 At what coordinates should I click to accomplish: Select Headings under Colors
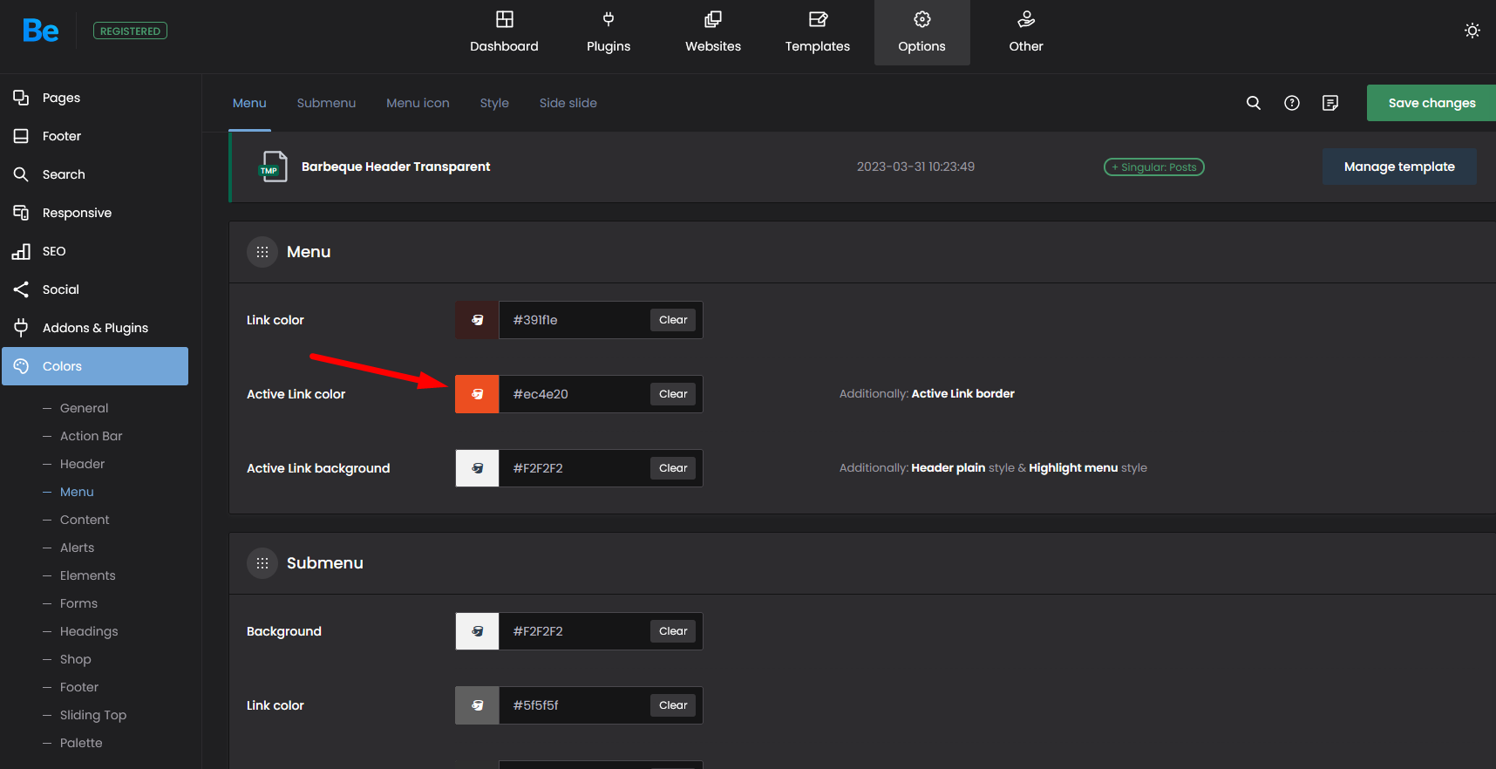[89, 631]
